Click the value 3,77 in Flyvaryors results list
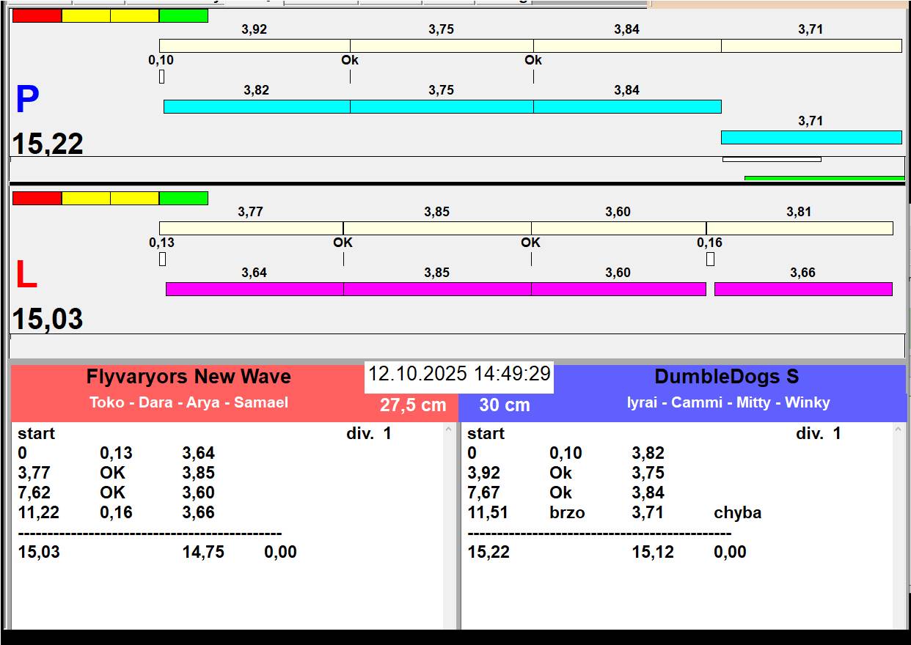Viewport: 911px width, 645px height. pos(34,473)
